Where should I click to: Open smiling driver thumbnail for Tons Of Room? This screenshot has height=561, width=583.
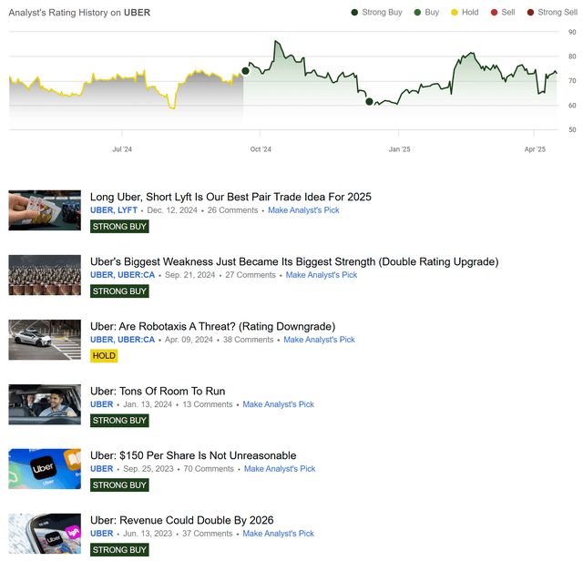(x=45, y=404)
